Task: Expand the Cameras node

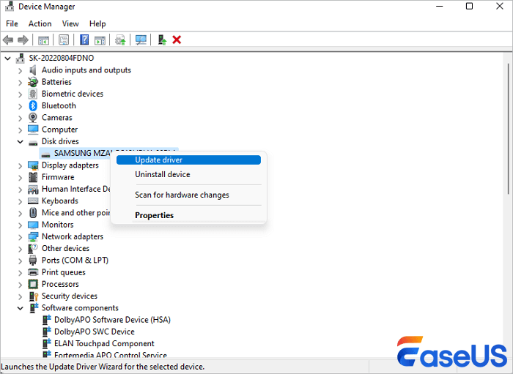Action: 21,118
